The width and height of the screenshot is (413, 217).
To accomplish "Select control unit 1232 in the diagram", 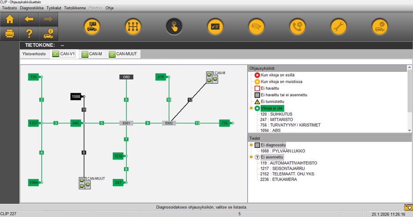I will [118, 156].
